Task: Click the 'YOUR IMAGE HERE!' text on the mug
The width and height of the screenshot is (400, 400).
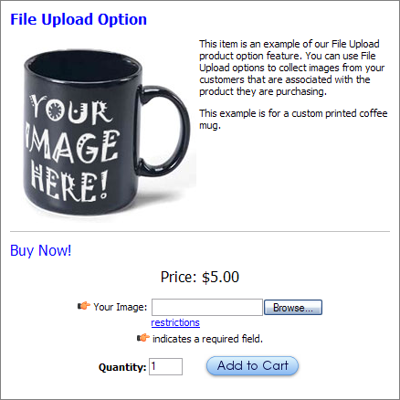Action: [x=71, y=148]
